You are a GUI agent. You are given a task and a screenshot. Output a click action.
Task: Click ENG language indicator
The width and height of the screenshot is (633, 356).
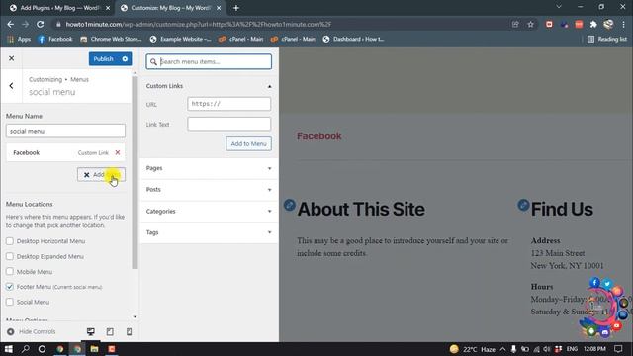(x=572, y=349)
